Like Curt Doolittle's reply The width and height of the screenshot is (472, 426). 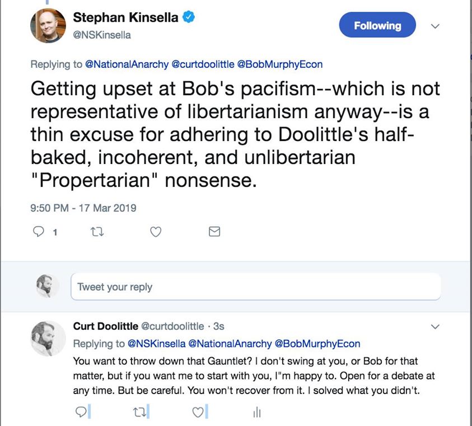click(x=197, y=412)
